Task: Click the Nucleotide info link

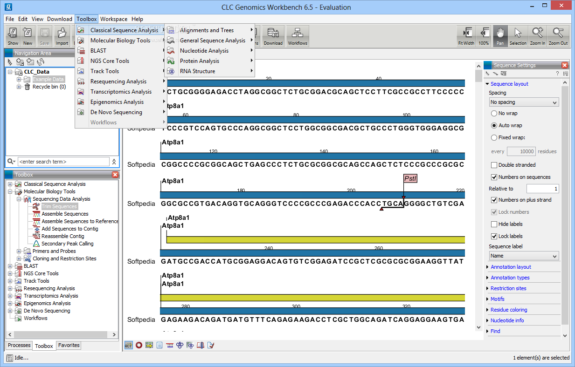Action: [507, 320]
